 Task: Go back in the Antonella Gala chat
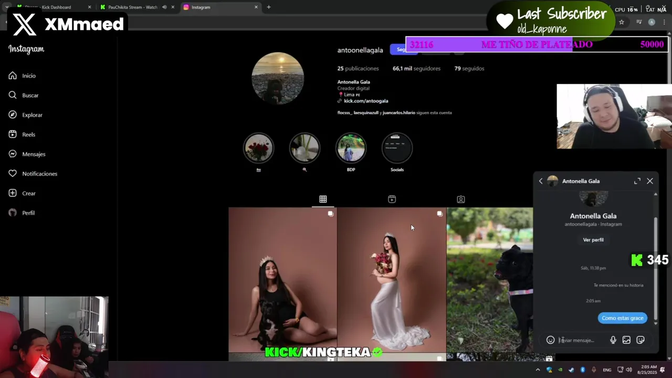tap(541, 181)
